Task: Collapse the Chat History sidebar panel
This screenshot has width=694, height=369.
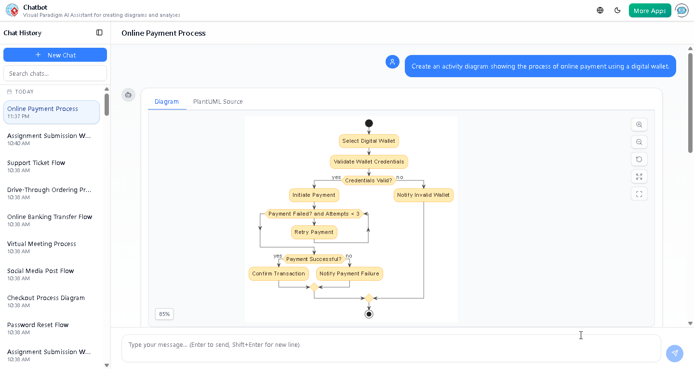Action: (99, 32)
